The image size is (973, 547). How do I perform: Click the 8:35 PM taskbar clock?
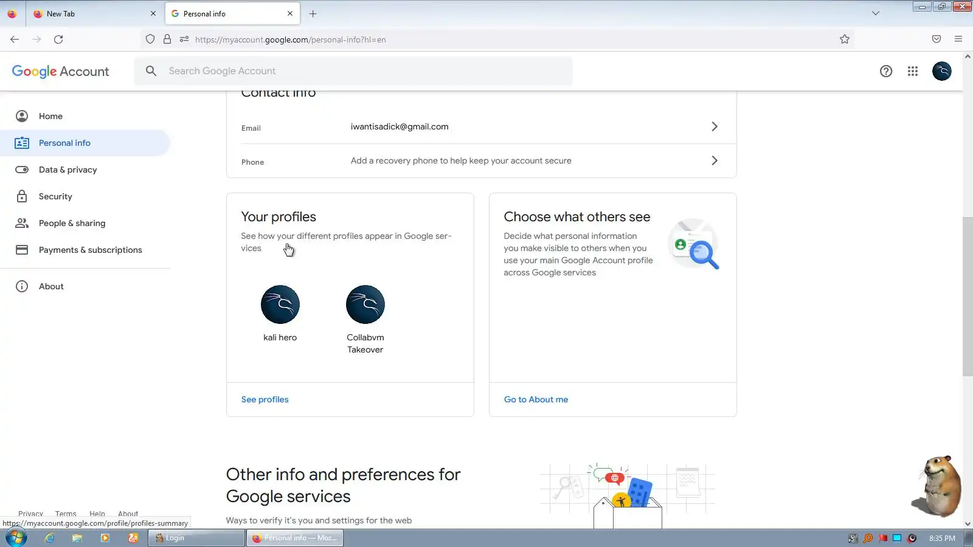[942, 538]
